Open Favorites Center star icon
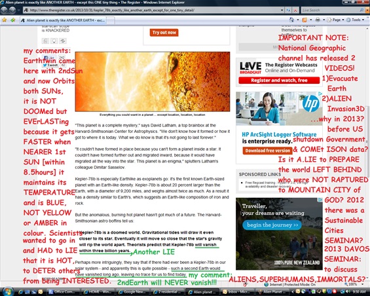This screenshot has height=296, width=370. tap(4, 20)
